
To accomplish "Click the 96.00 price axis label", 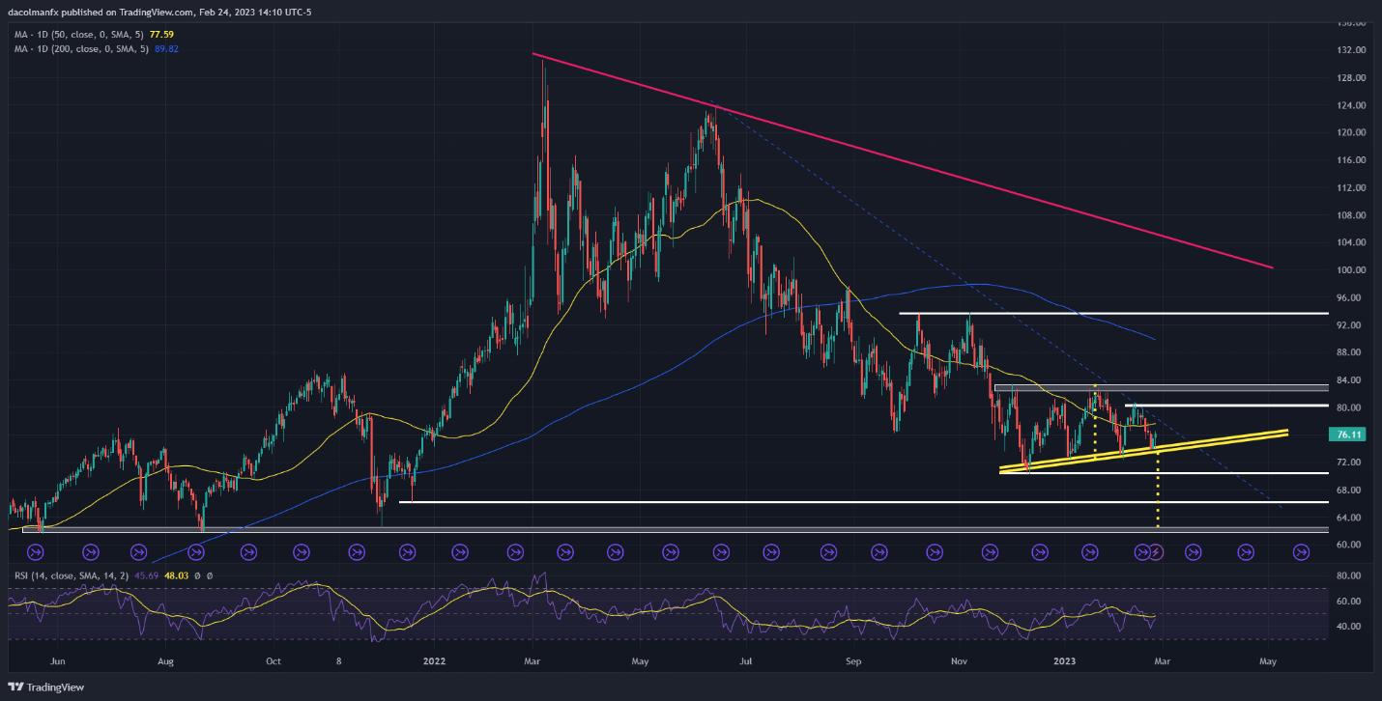I will click(x=1351, y=298).
